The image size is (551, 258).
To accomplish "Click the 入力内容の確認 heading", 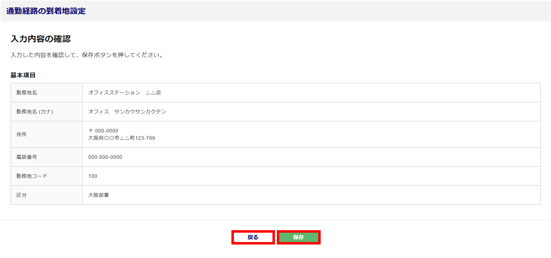I will (x=40, y=39).
